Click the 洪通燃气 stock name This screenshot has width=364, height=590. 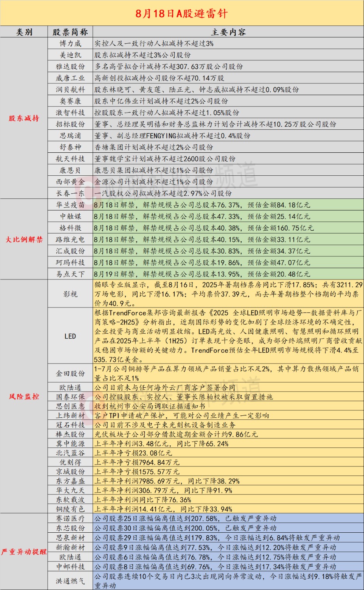click(70, 581)
